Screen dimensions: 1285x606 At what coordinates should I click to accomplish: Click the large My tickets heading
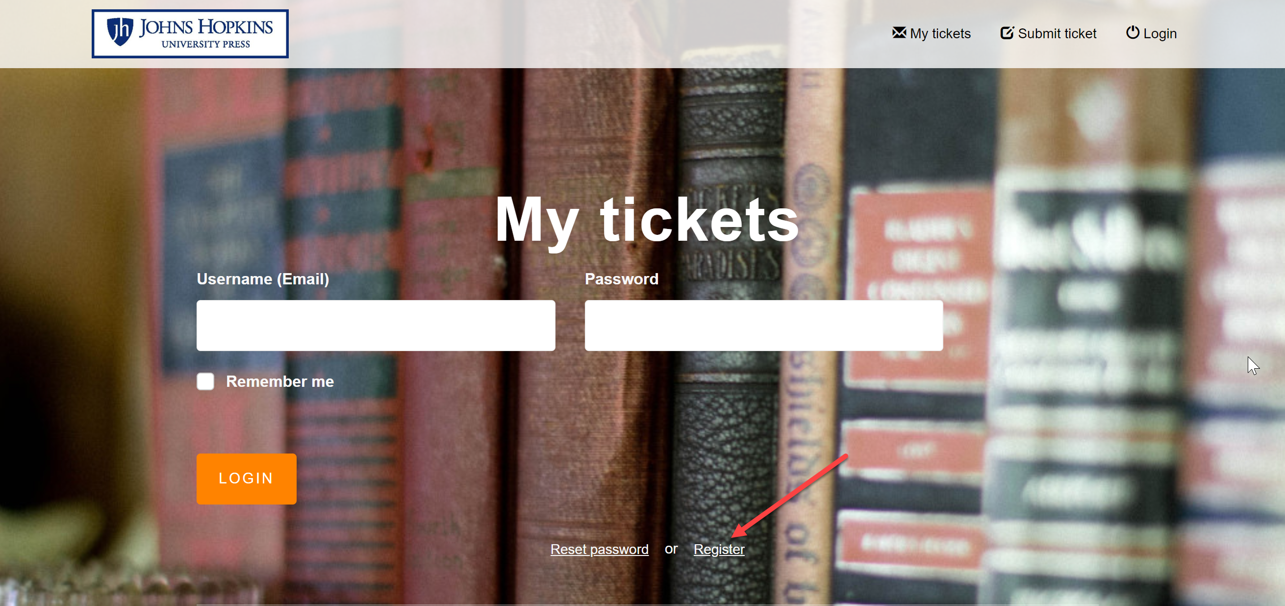coord(647,220)
